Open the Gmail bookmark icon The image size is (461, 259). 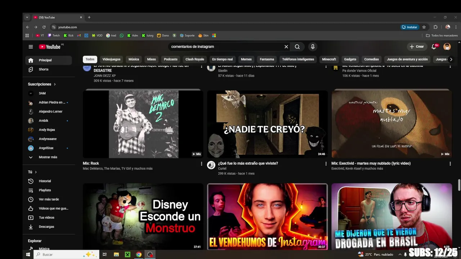click(79, 36)
